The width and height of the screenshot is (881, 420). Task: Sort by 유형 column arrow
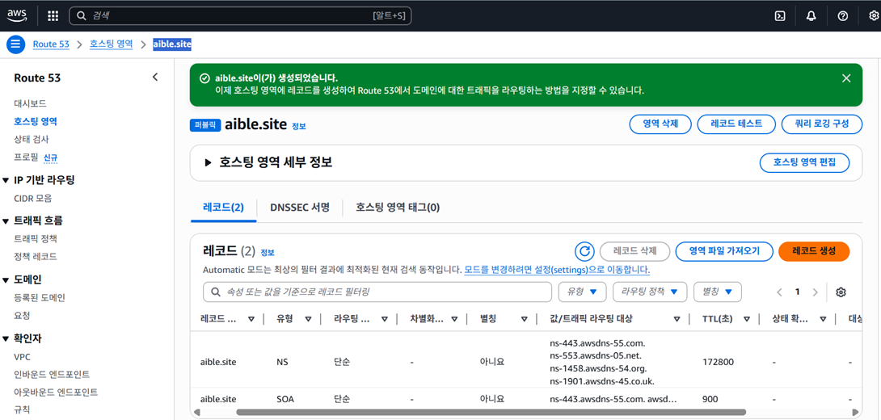click(308, 319)
